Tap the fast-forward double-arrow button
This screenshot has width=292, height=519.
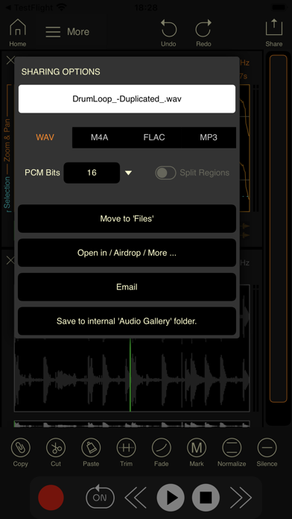(241, 497)
